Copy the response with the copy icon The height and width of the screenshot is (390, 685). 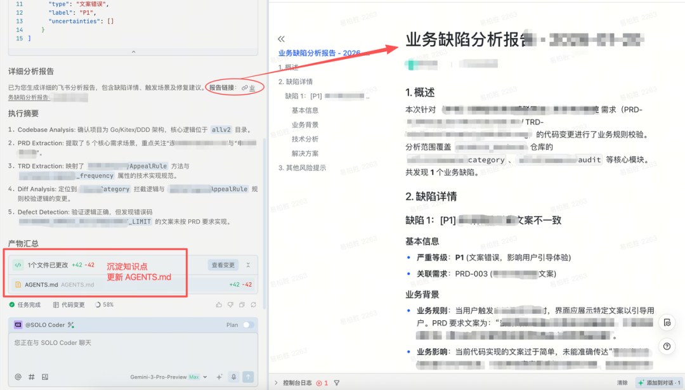(242, 305)
